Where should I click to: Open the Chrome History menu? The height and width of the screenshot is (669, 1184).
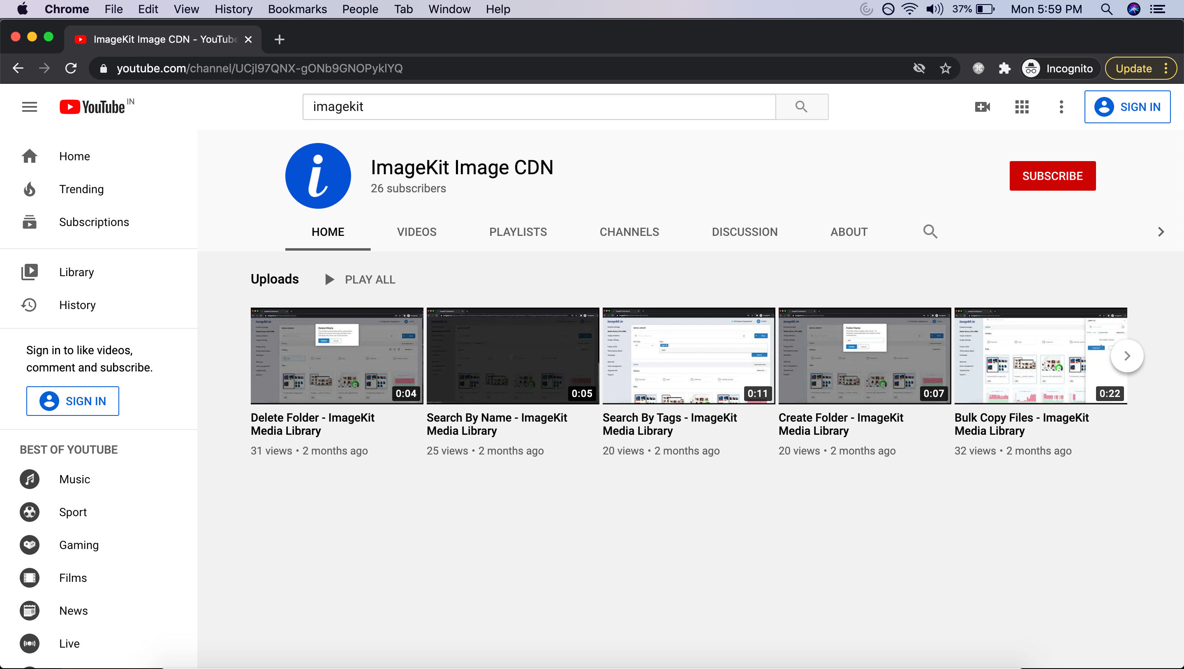[x=234, y=9]
